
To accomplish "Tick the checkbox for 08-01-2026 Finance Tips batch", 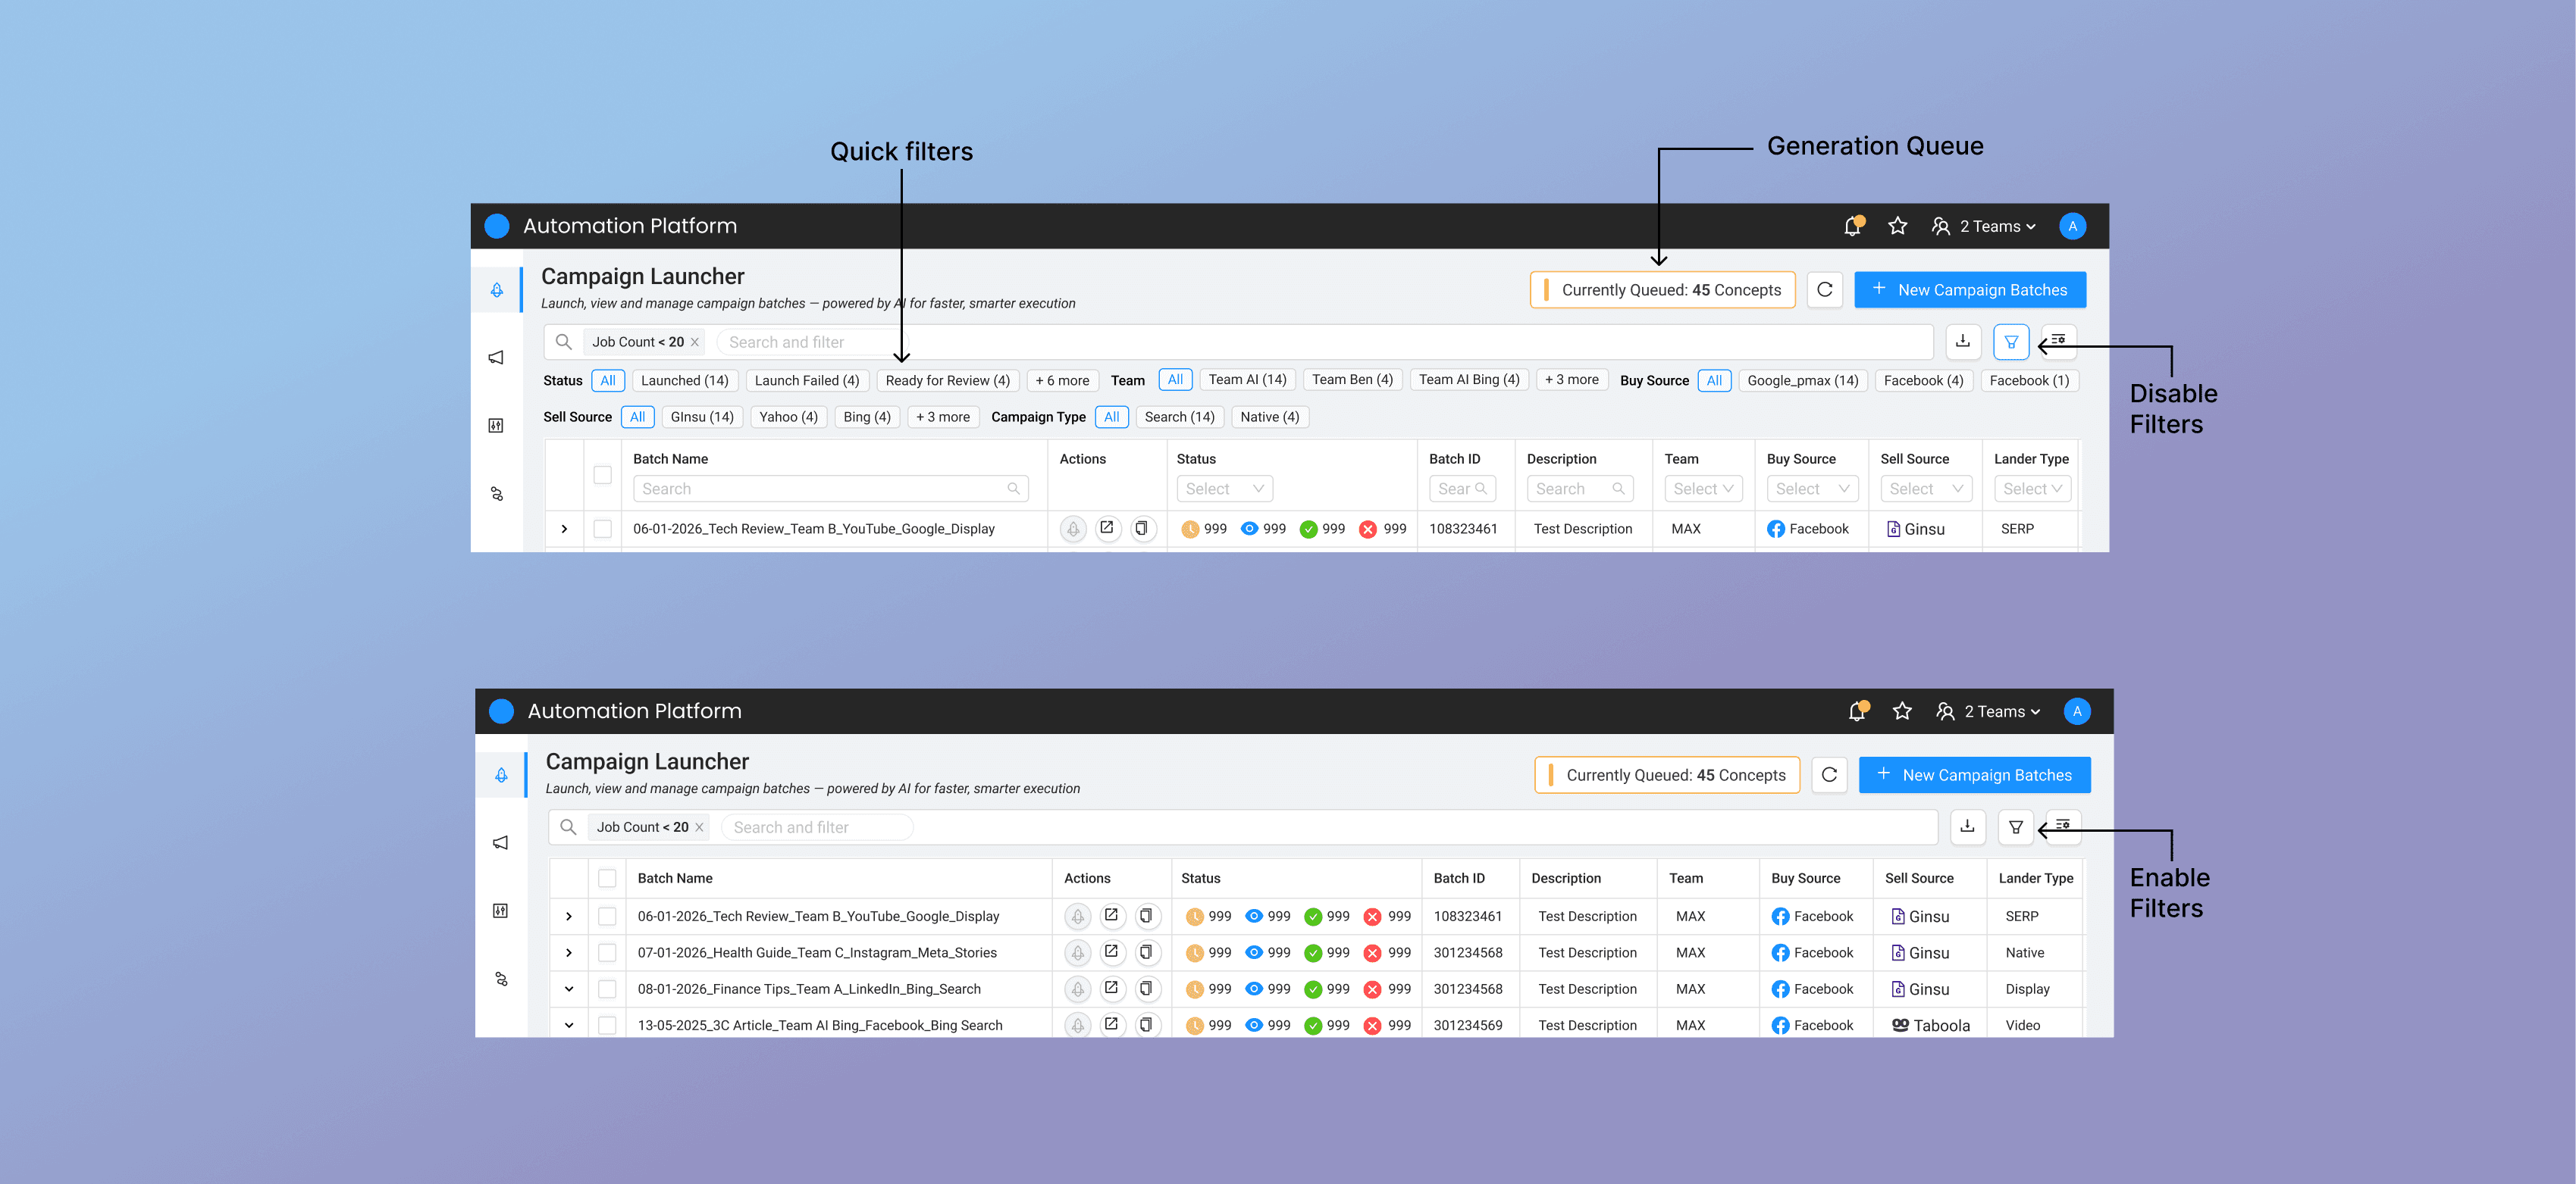I will click(607, 989).
